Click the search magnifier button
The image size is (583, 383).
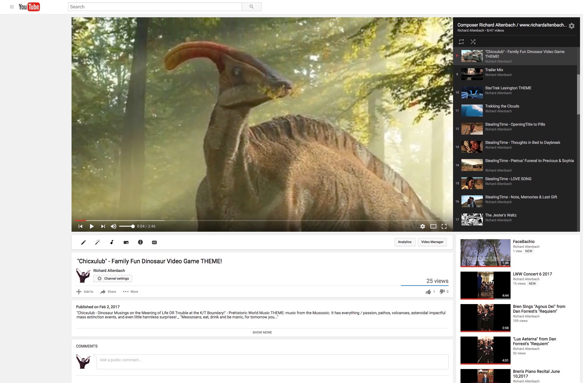pos(252,7)
